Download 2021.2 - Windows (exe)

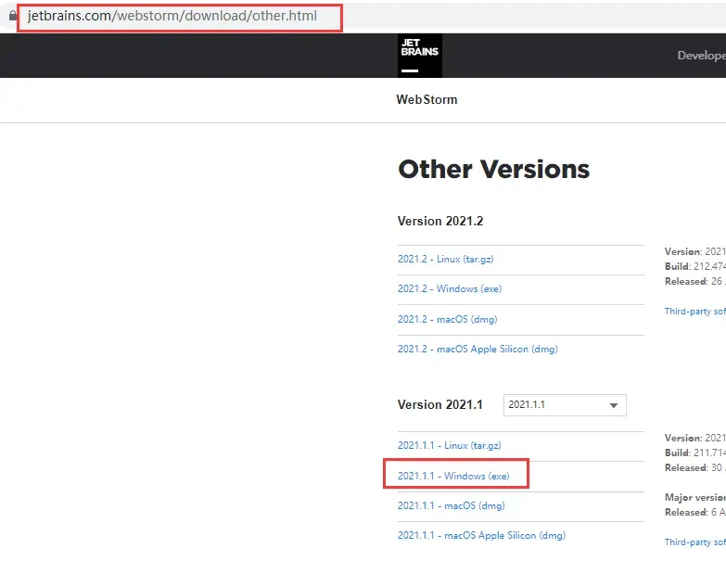click(450, 288)
